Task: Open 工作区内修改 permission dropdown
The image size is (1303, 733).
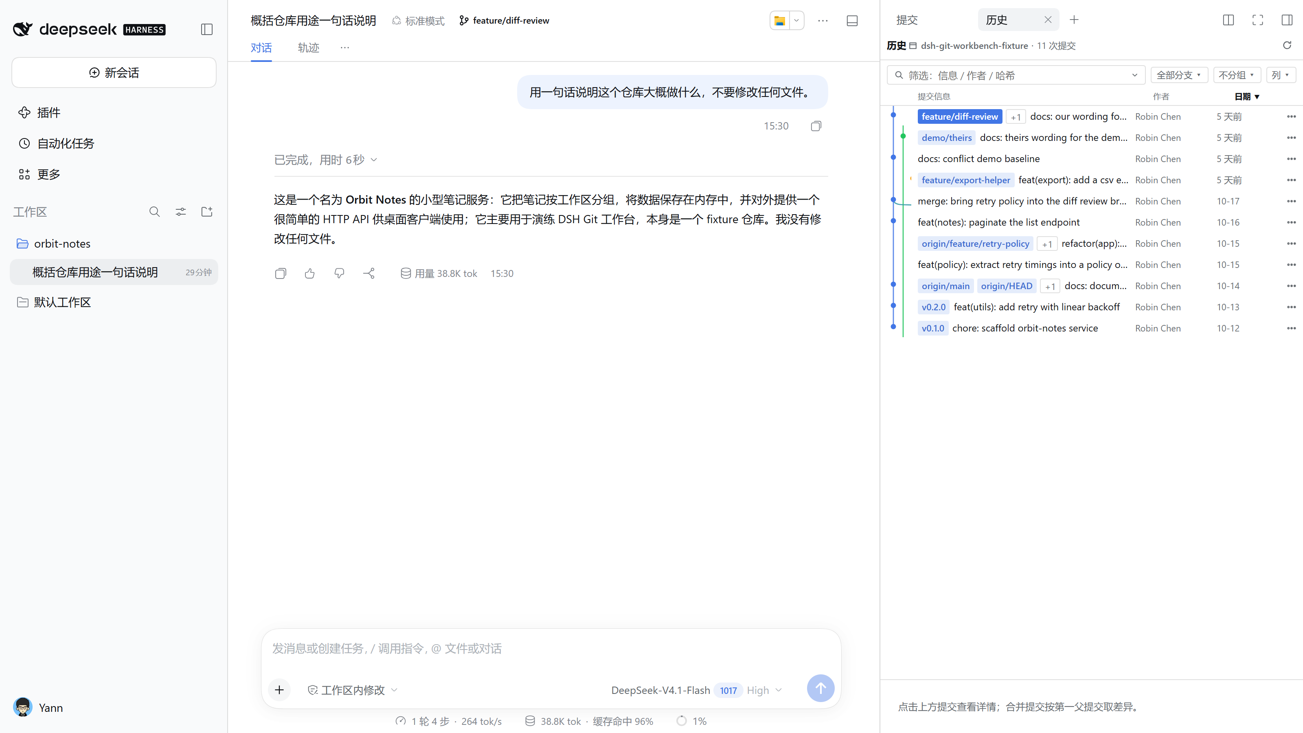Action: click(353, 690)
